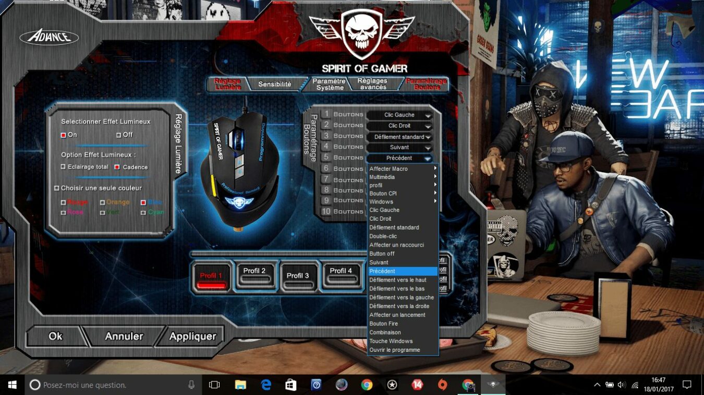Viewport: 704px width, 395px height.
Task: Turn the light effect Off
Action: click(119, 135)
